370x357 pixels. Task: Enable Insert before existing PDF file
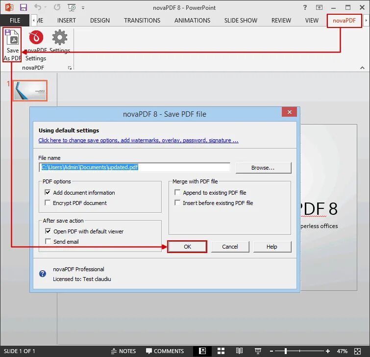point(177,203)
